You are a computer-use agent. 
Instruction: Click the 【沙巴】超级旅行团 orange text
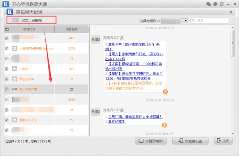[x=134, y=86]
